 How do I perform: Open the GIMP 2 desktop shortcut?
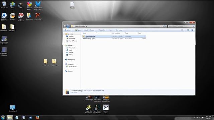coord(21,5)
